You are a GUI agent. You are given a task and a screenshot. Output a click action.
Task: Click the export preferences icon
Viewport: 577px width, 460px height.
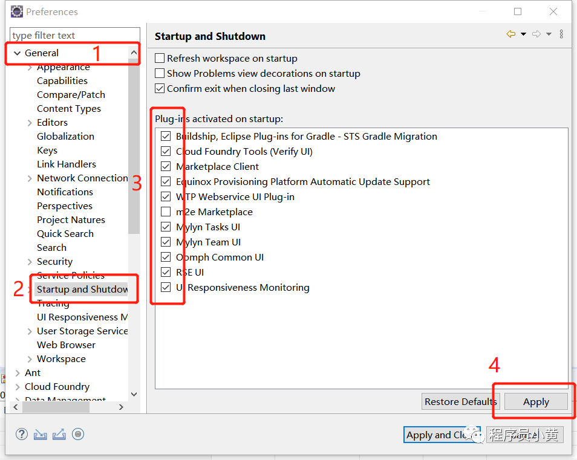pos(59,434)
